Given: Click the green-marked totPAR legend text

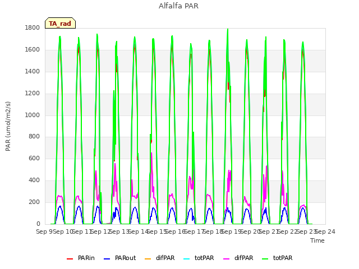Looking at the screenshot, I should coord(283,258).
